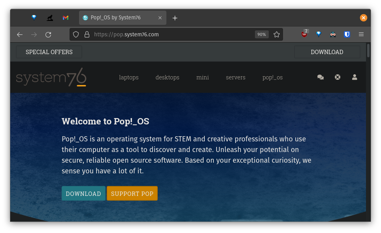Open SPECIAL OFFERS
381x233 pixels.
(49, 52)
